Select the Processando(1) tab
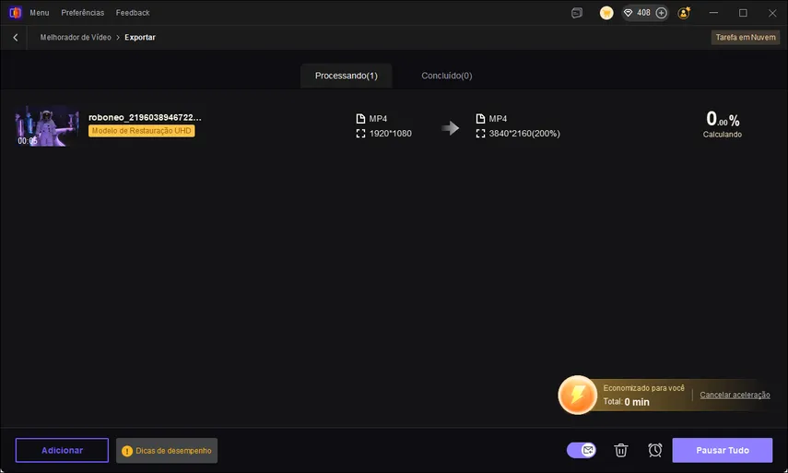The height and width of the screenshot is (473, 788). [346, 76]
